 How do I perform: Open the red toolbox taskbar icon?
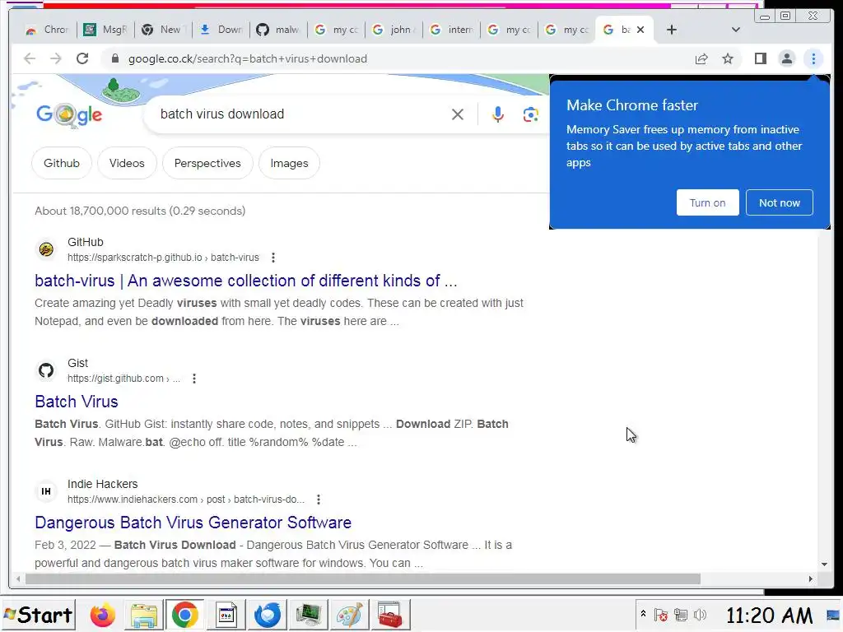pyautogui.click(x=390, y=615)
